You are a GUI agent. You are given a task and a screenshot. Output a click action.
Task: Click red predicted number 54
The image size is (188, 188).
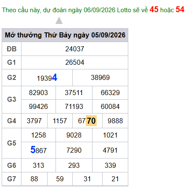point(180,10)
